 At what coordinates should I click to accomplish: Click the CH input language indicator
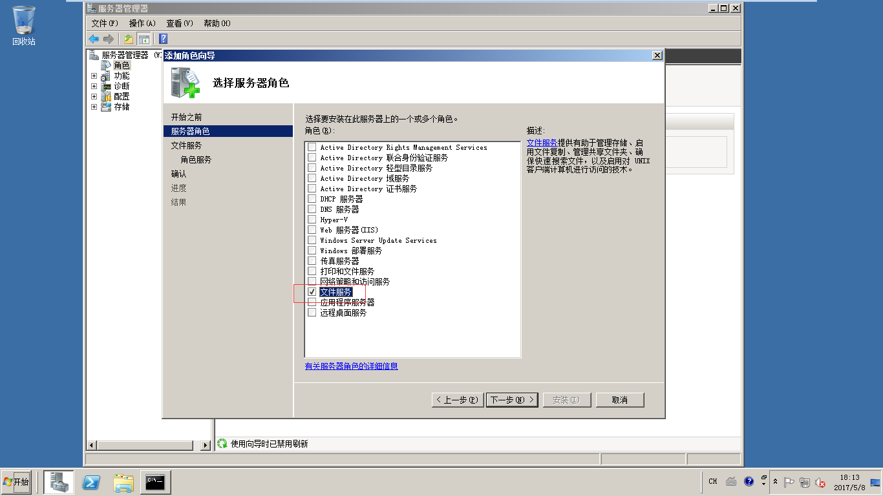[x=713, y=481]
